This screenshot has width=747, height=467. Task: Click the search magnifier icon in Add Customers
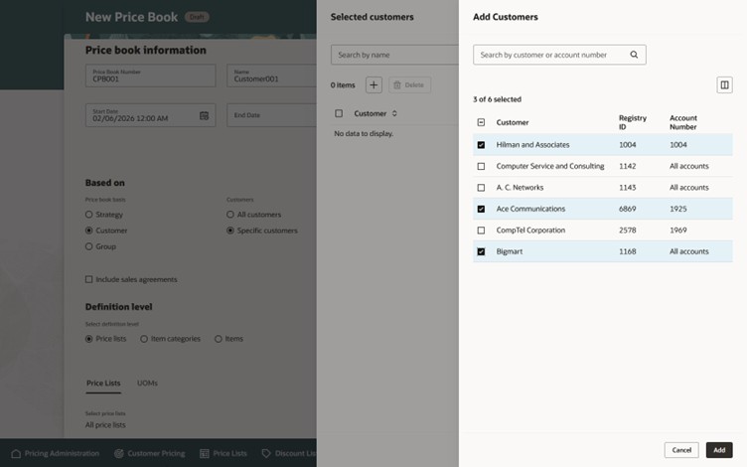coord(634,55)
